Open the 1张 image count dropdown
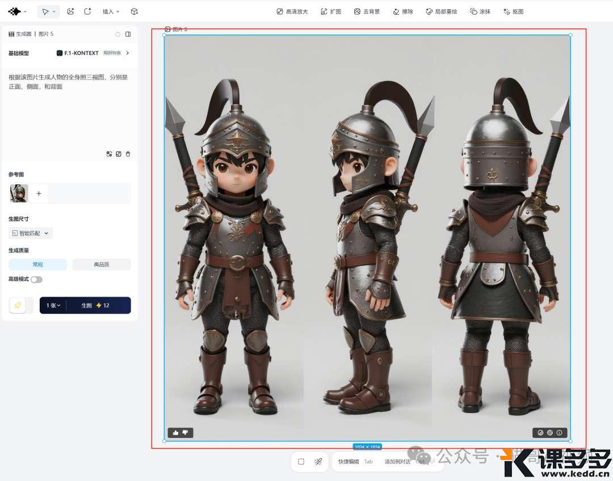613x481 pixels. tap(53, 306)
